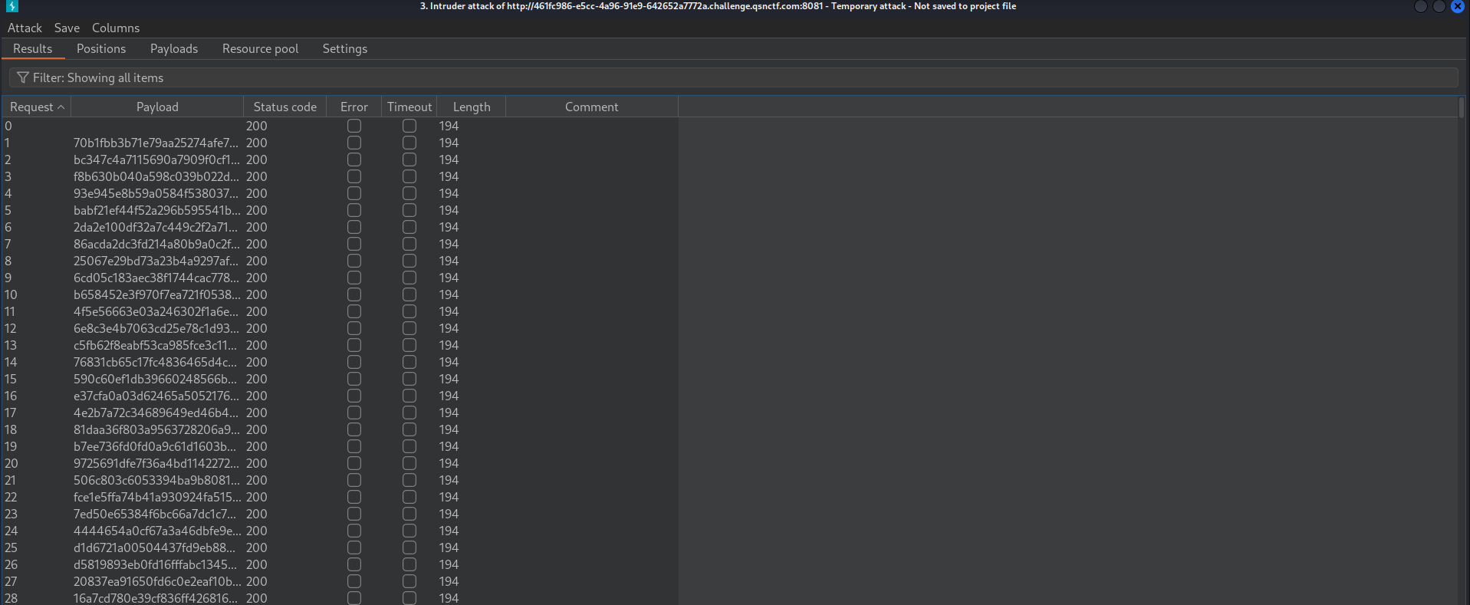Screen dimensions: 1470x605
Task: Select payload e37cfa0a03d62465a5052176...
Action: 156,396
